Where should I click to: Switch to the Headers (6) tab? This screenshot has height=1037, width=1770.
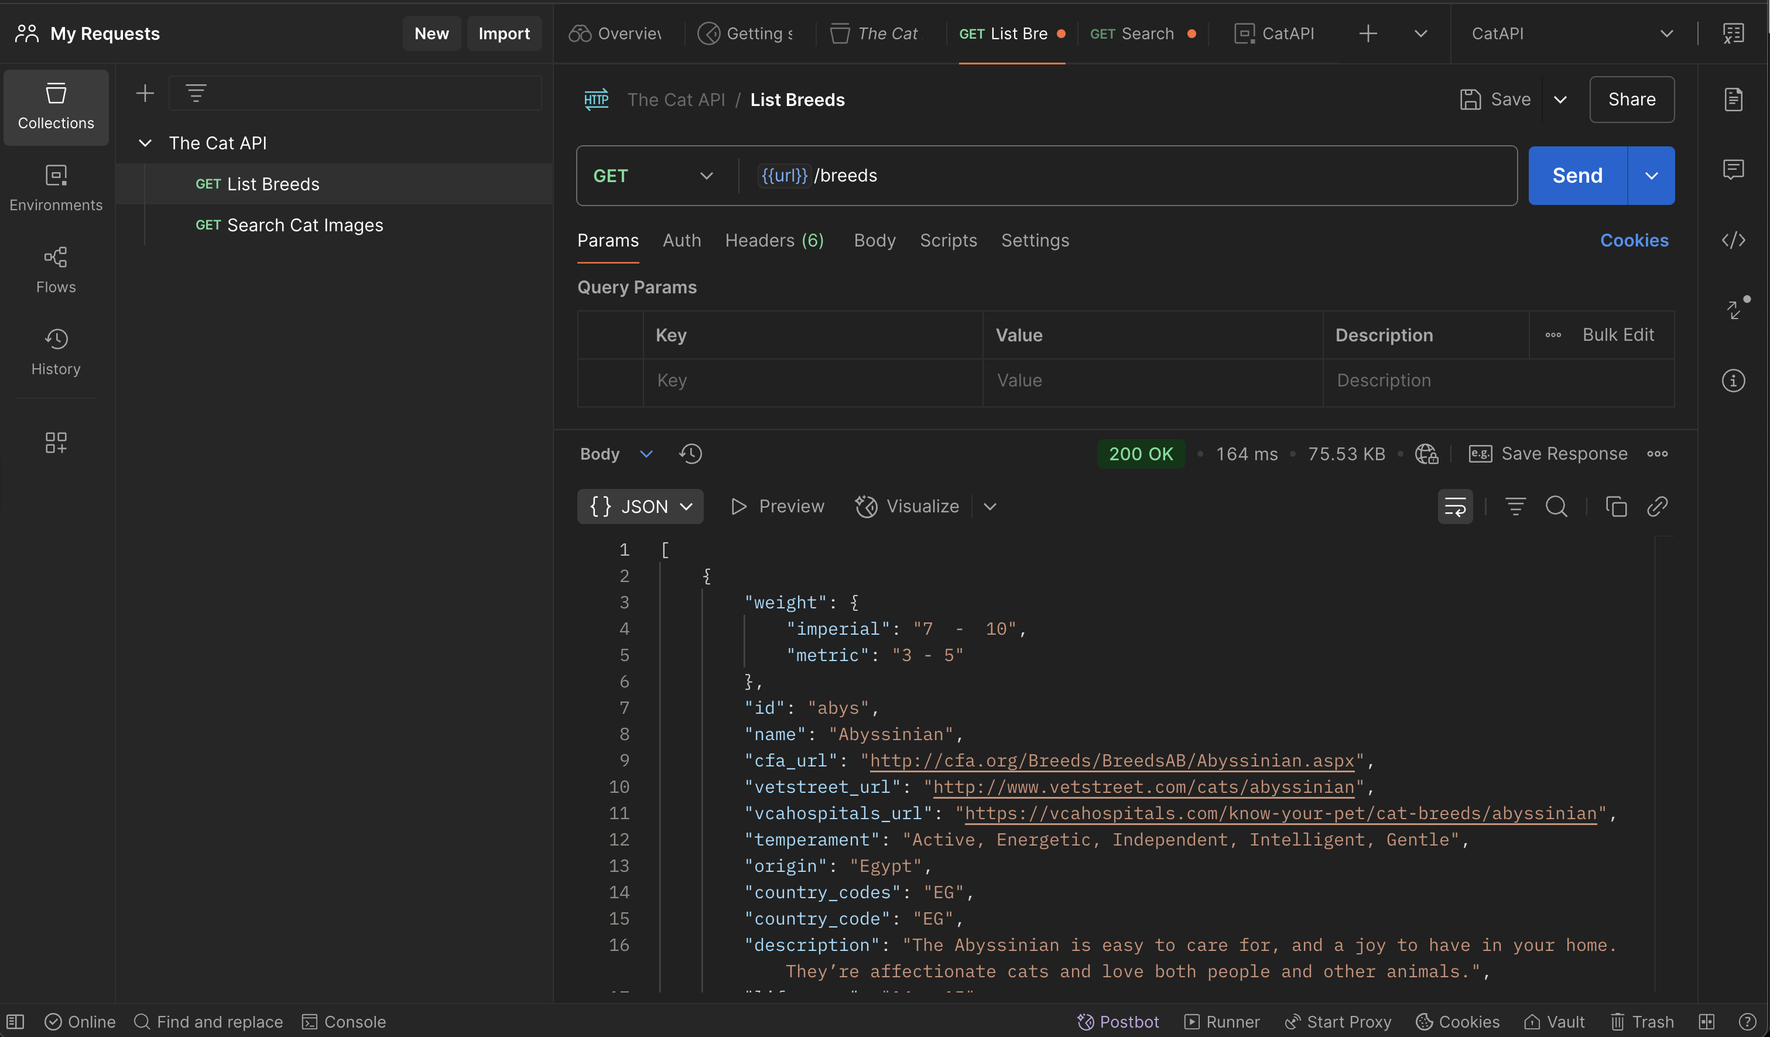773,240
